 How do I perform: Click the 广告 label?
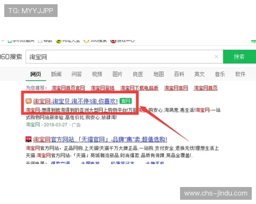click(76, 125)
